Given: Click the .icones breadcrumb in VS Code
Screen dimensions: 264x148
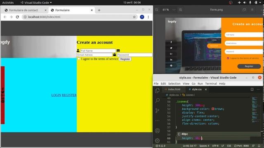Looking at the screenshot, I should point(189,95).
